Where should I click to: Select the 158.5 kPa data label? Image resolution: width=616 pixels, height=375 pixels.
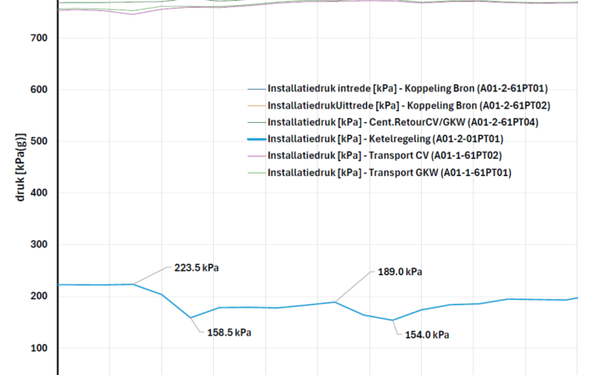pos(229,332)
